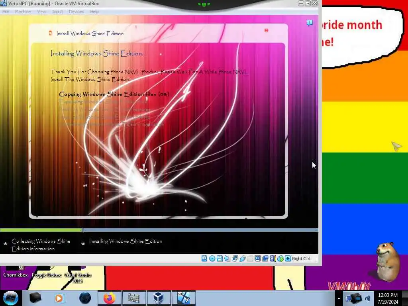Open the Peggle Deluxe desktop shortcut
The height and width of the screenshot is (306, 408).
[x=47, y=272]
